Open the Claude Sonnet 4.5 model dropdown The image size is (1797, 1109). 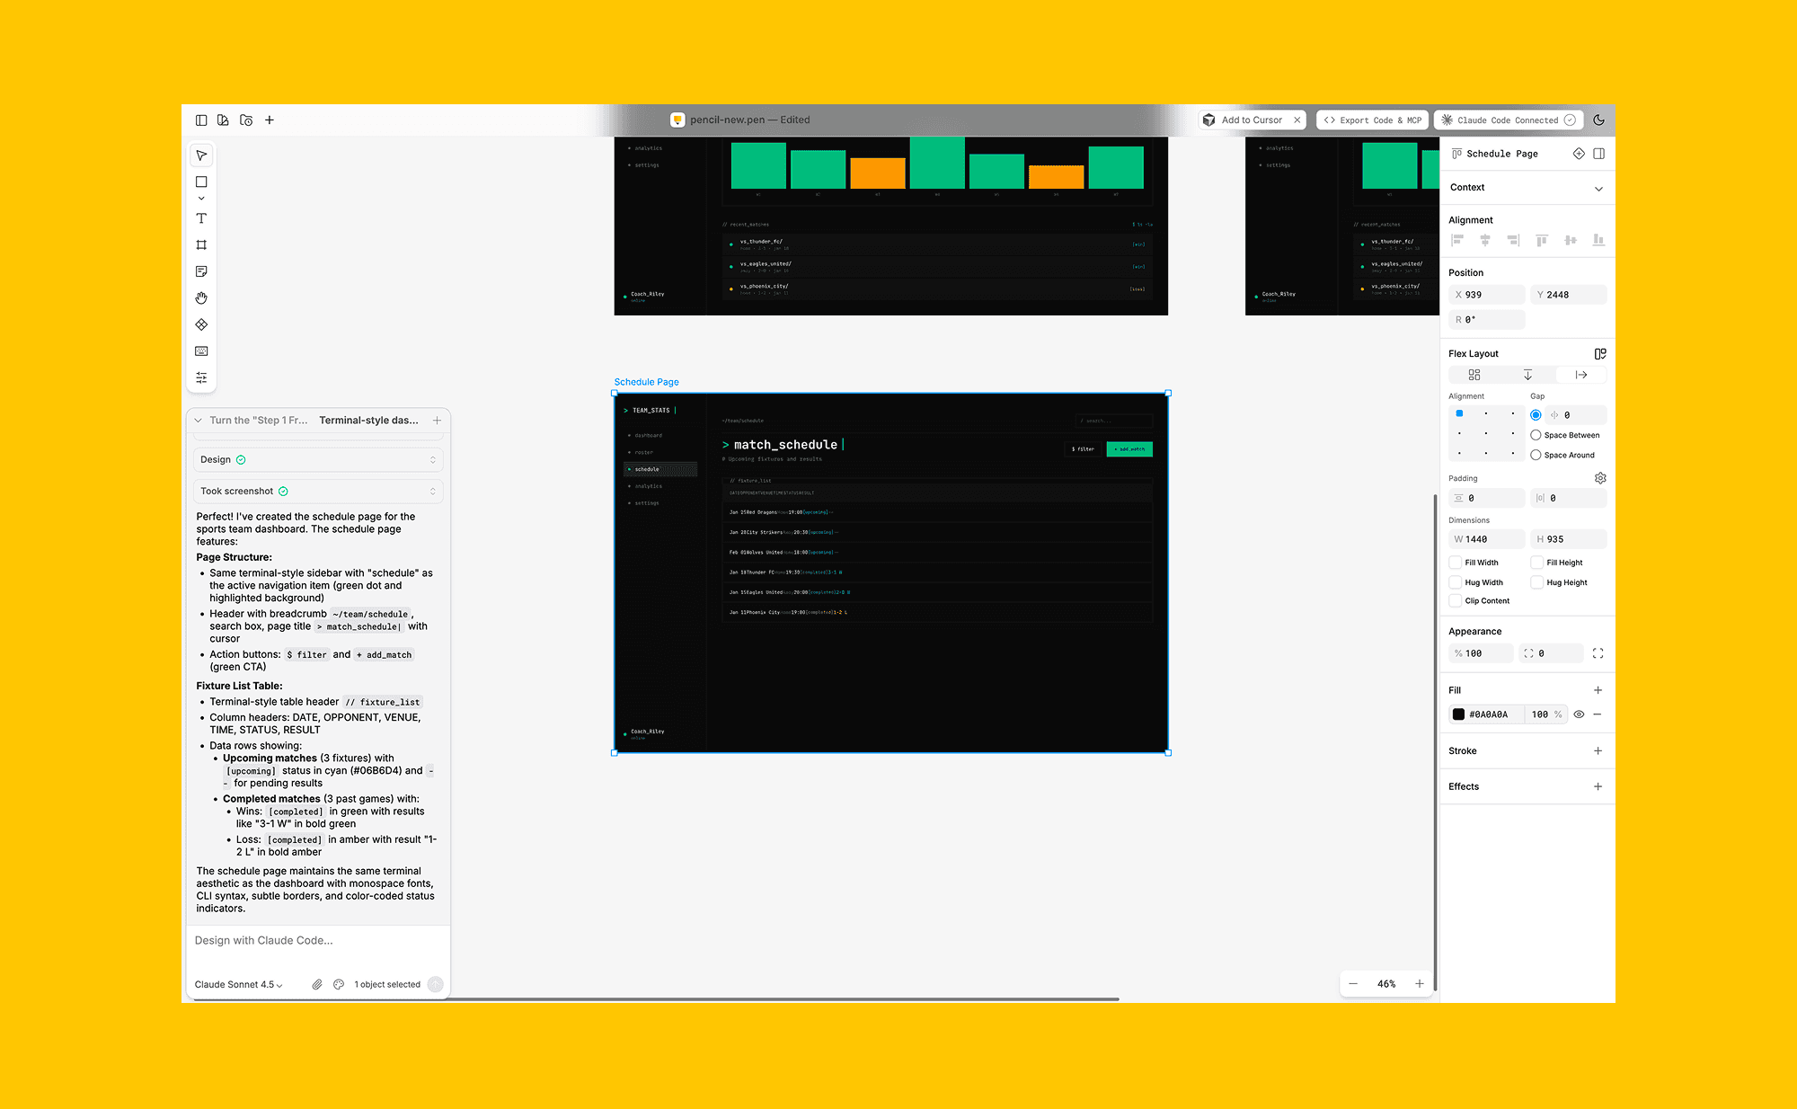[238, 985]
